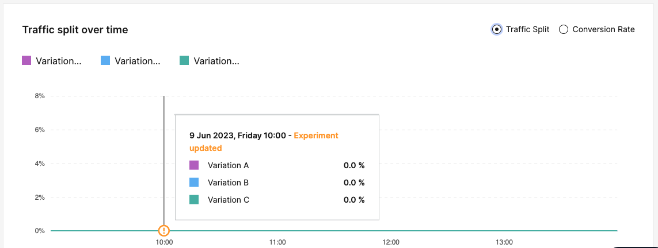Click the 0.0 % value for Variation A
Screen dimensions: 658x248
click(x=354, y=165)
